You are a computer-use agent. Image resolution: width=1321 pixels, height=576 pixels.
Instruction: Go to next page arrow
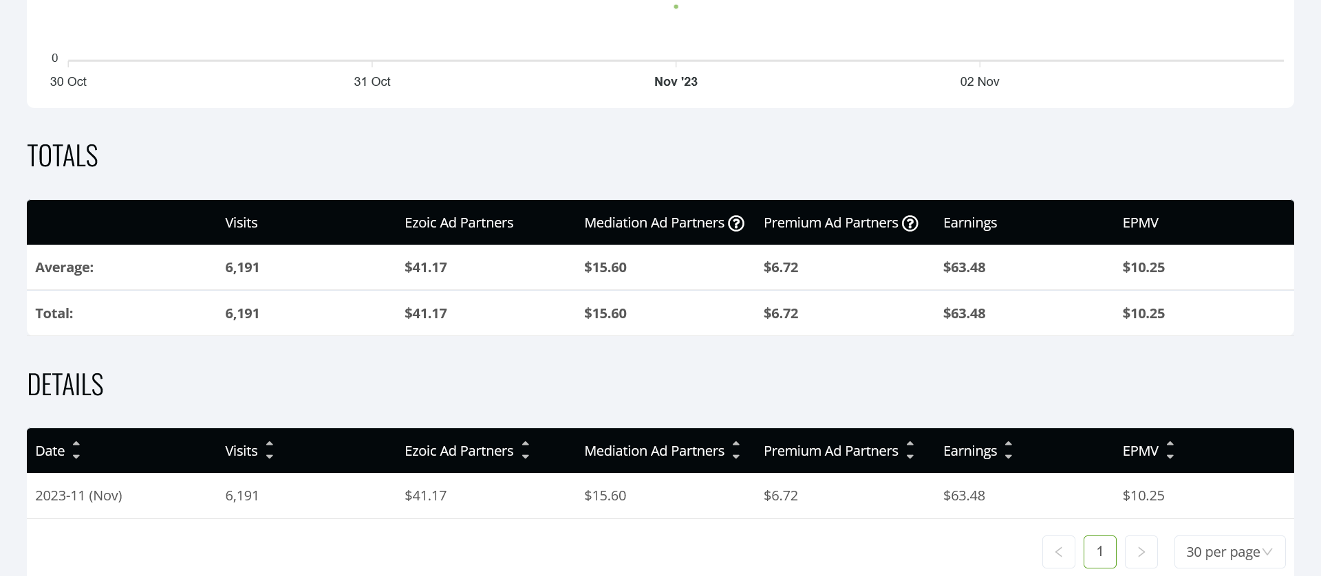click(1141, 552)
